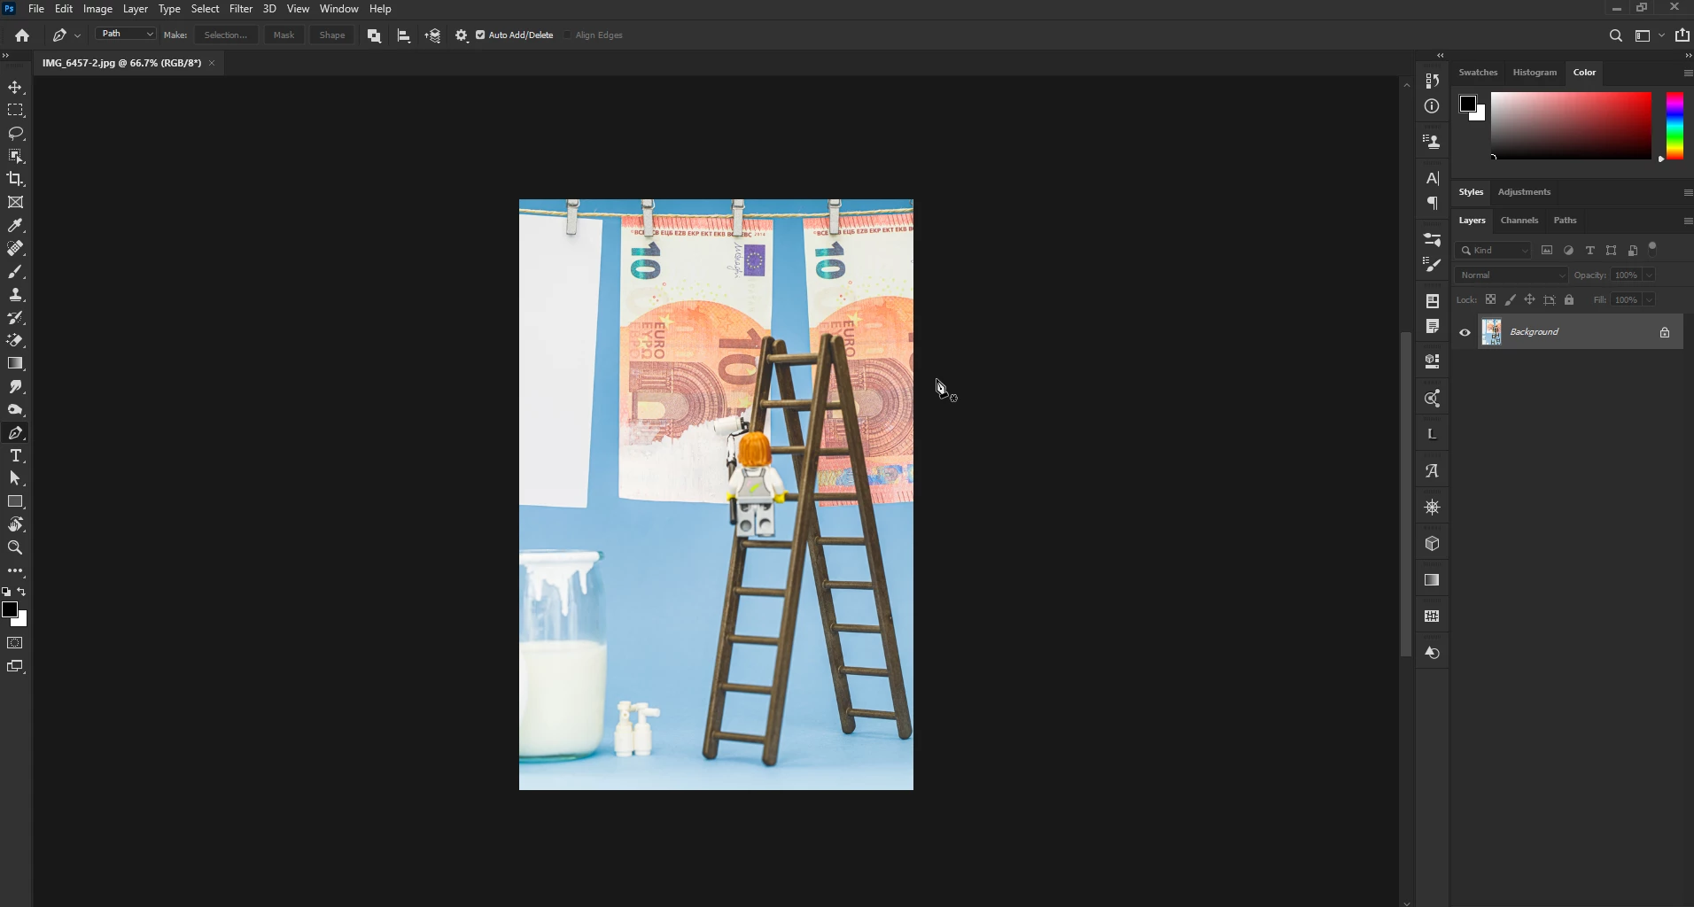Switch to the Channels tab

tap(1519, 221)
